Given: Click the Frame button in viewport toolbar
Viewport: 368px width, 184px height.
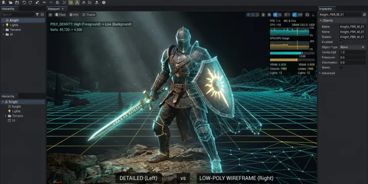Looking at the screenshot, I should tap(89, 14).
